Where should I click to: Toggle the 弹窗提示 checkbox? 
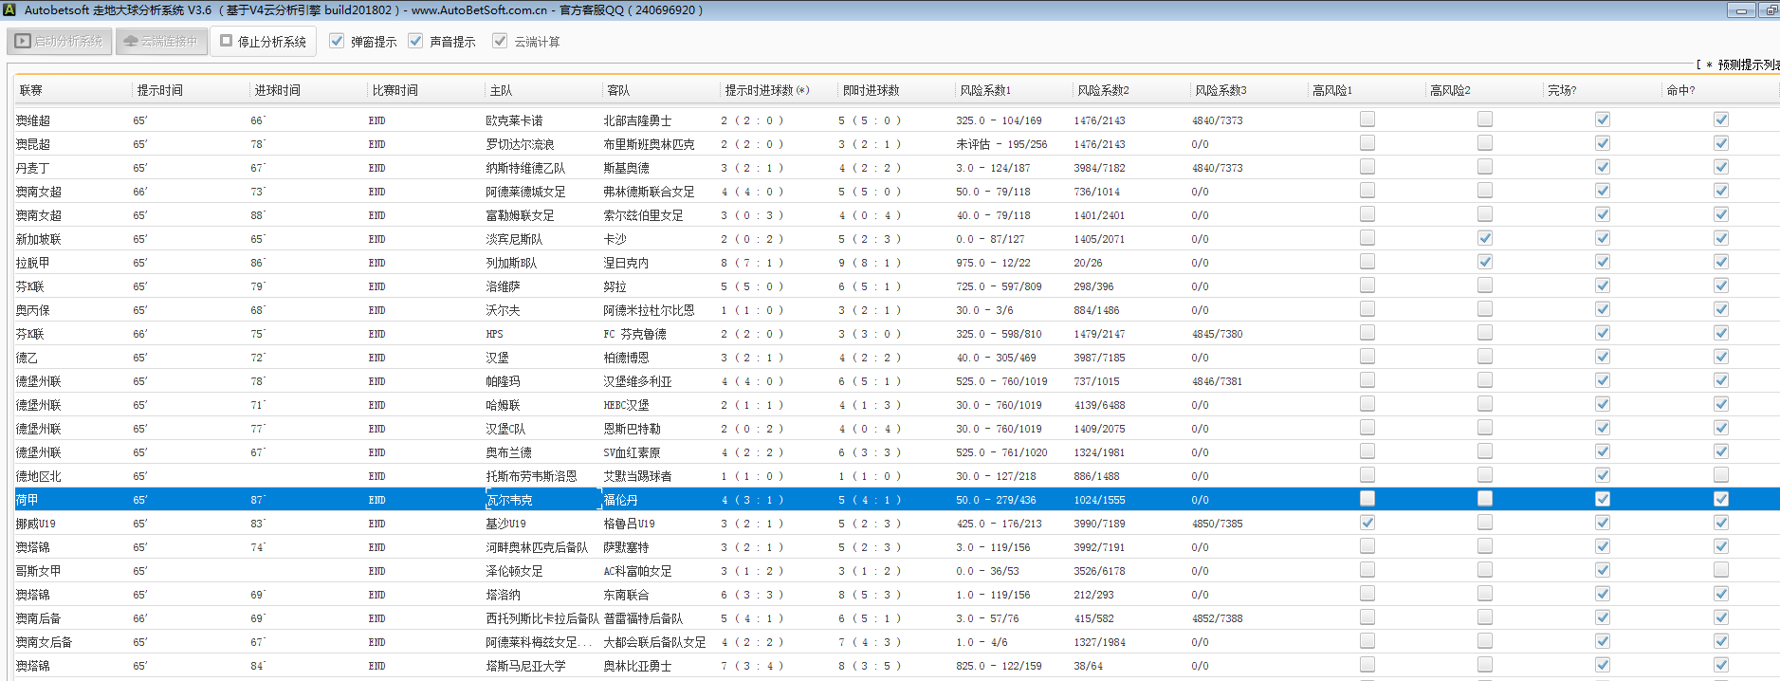pos(337,41)
